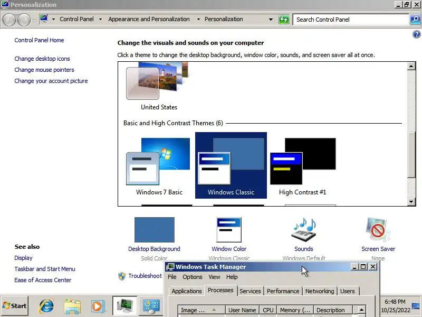Click the Back navigation arrow

[9, 20]
